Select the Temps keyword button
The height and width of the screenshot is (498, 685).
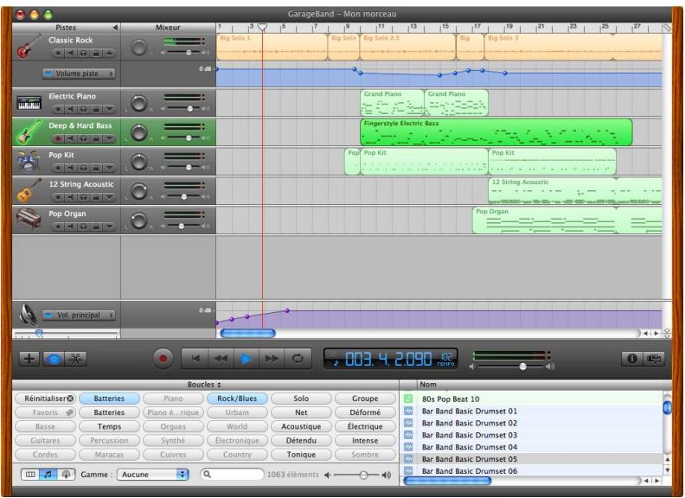(109, 426)
